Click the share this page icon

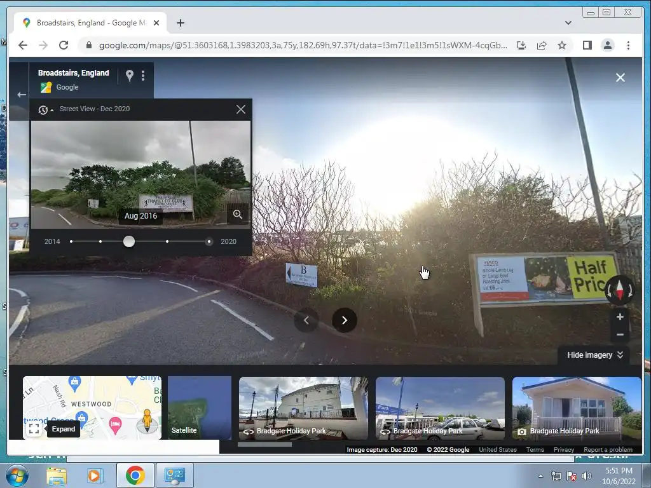pyautogui.click(x=542, y=45)
